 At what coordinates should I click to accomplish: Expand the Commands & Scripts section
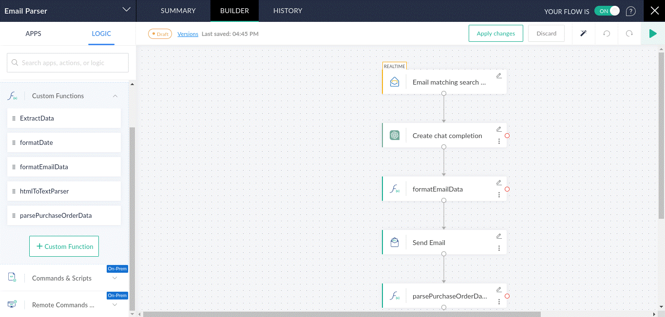click(115, 278)
